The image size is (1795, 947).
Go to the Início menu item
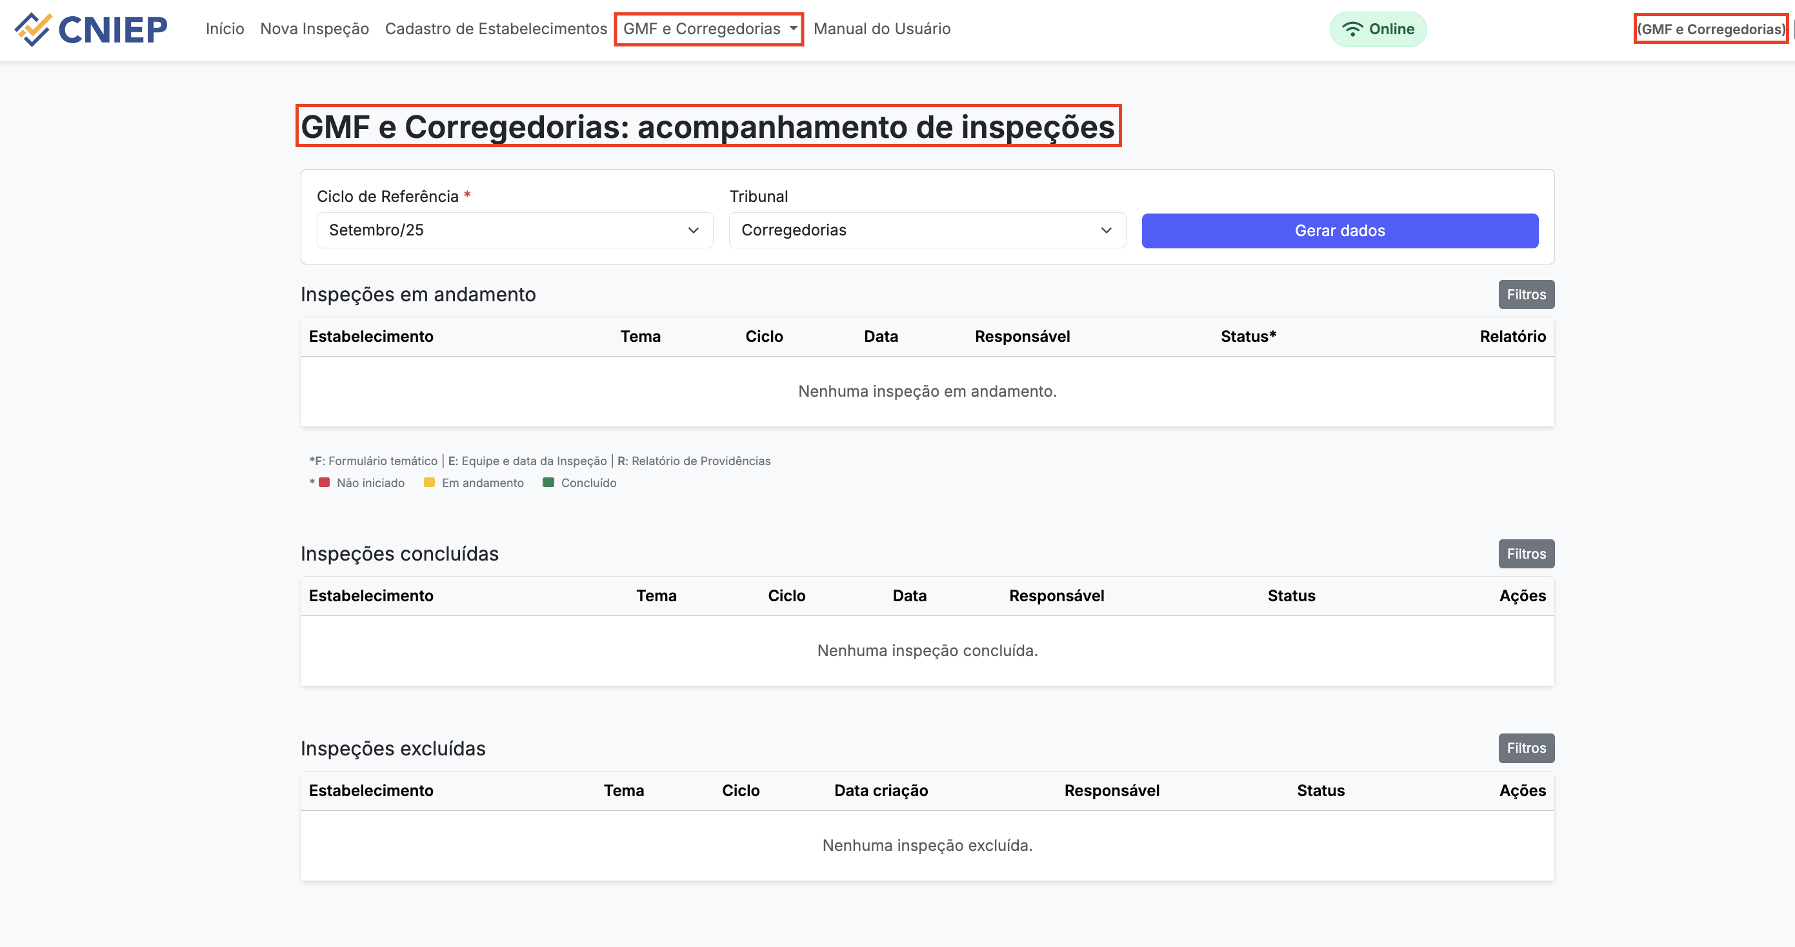[x=225, y=29]
